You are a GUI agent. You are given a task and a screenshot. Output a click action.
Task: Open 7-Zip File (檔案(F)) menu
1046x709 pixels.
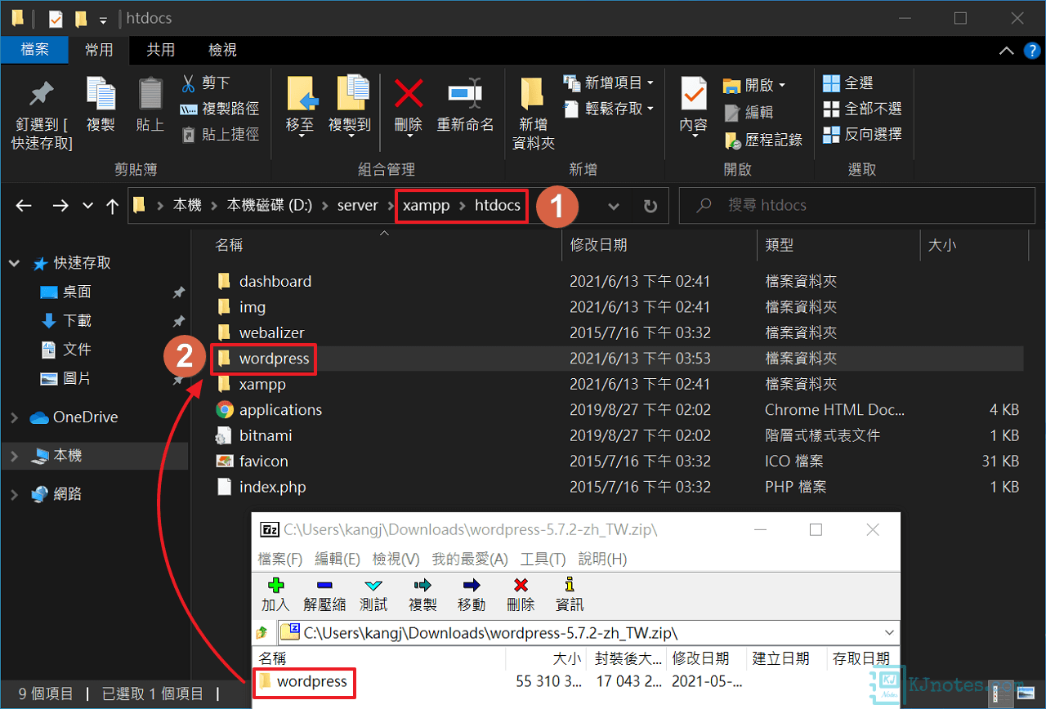(x=280, y=559)
